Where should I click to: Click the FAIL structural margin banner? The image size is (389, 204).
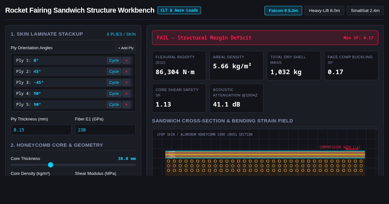click(265, 38)
